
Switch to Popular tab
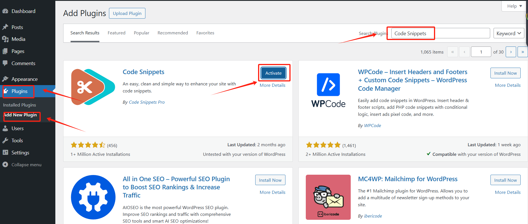coord(141,33)
